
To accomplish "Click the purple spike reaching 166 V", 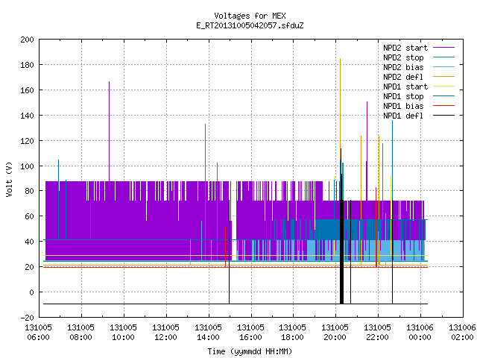I will pyautogui.click(x=110, y=131).
